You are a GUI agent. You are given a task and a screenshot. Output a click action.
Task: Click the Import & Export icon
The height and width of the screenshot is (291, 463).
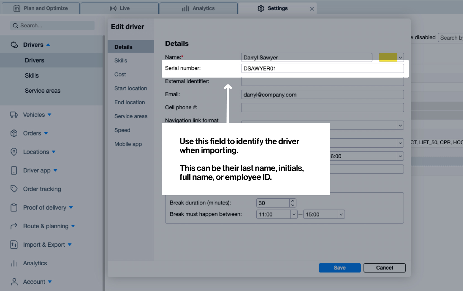pyautogui.click(x=14, y=245)
